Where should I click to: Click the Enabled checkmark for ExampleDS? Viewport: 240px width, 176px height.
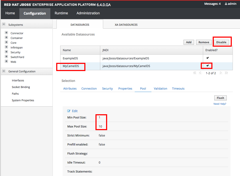[x=208, y=58]
